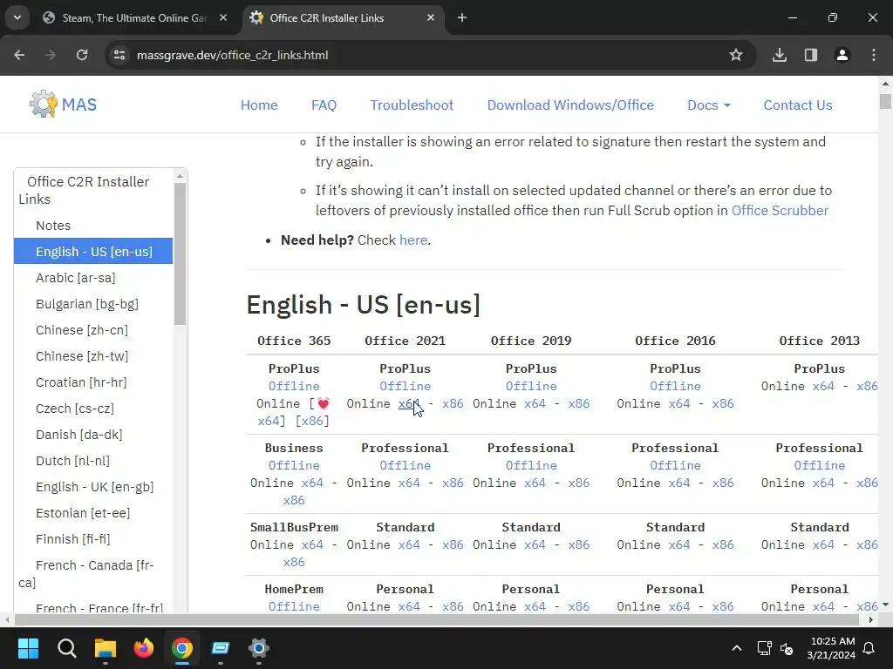The width and height of the screenshot is (893, 669).
Task: Open Contact Us nav link
Action: point(797,105)
